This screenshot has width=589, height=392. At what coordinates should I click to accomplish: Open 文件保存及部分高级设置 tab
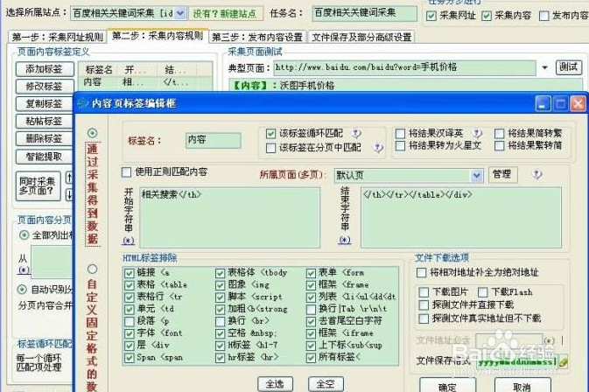pos(361,37)
